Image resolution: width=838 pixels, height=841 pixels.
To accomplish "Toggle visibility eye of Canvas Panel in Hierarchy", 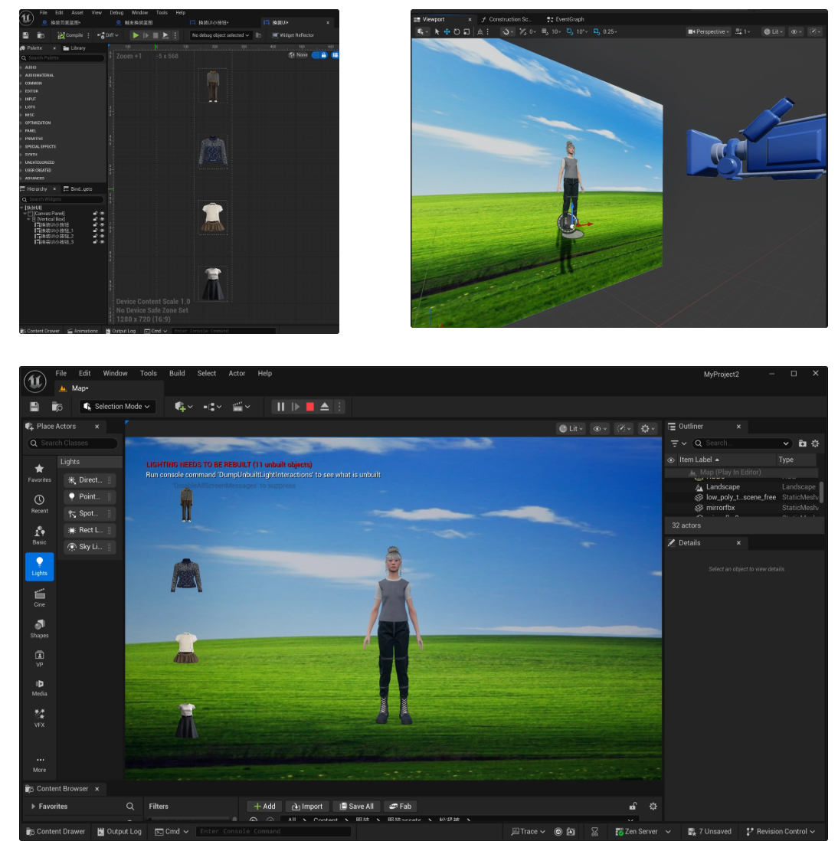I will coord(102,214).
